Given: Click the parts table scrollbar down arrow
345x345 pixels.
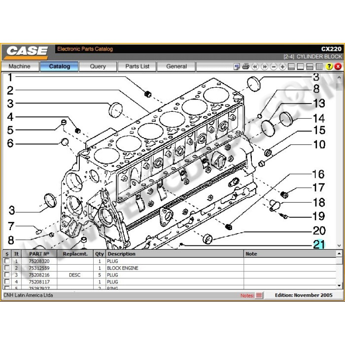Looking at the screenshot, I should pyautogui.click(x=339, y=285).
